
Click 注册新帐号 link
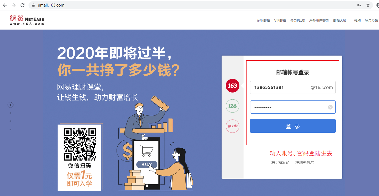305,162
